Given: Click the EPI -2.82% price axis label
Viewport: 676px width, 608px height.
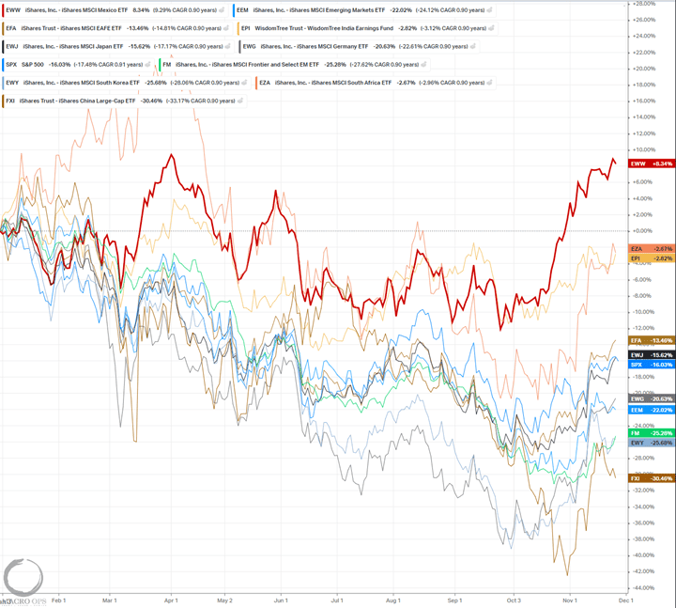Looking at the screenshot, I should pos(652,258).
